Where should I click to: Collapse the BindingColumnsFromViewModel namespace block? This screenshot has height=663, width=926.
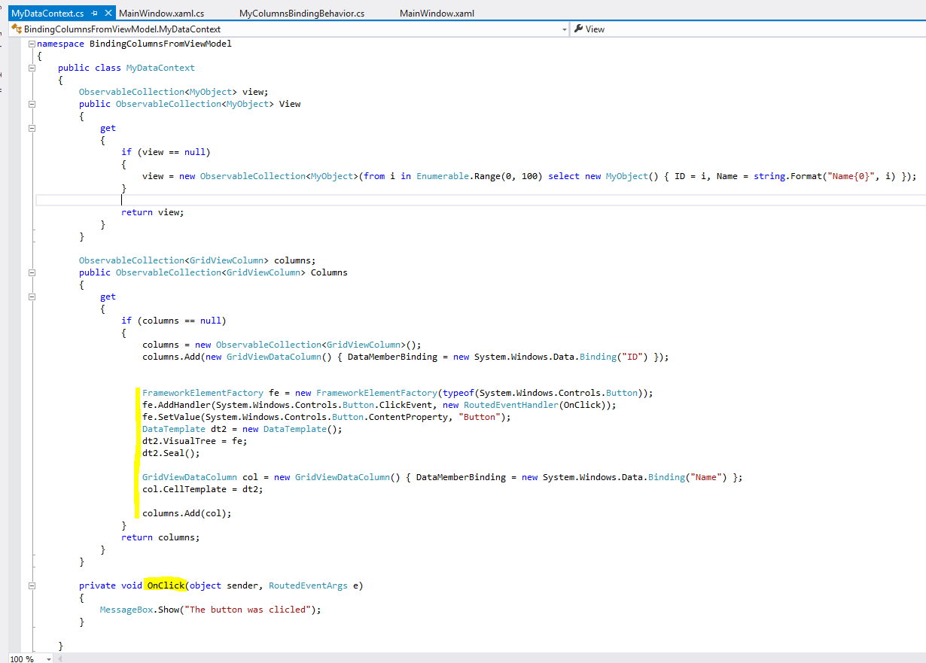[32, 44]
